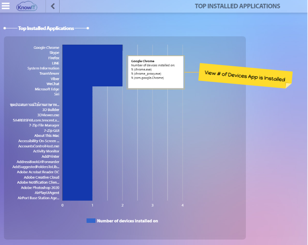The image size is (308, 245).
Task: Select the TeamViewer label
Action: (49, 73)
